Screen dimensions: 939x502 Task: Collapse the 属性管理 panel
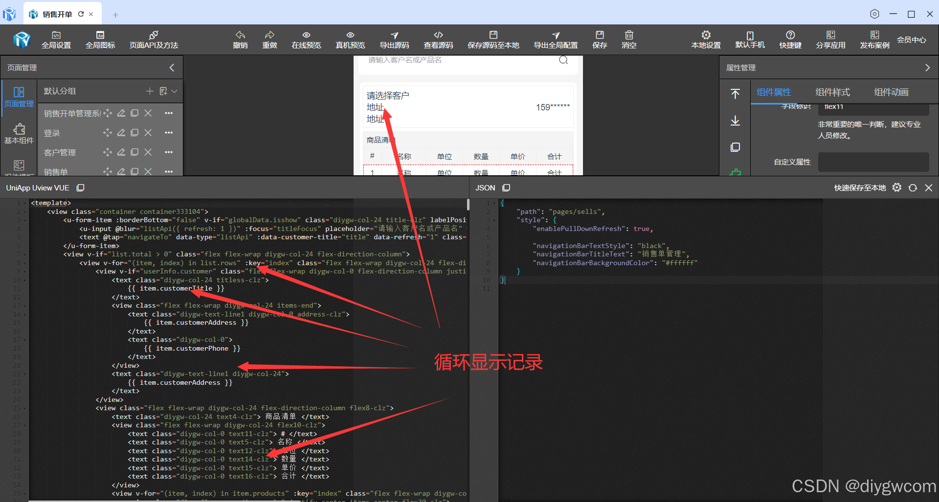[x=927, y=67]
